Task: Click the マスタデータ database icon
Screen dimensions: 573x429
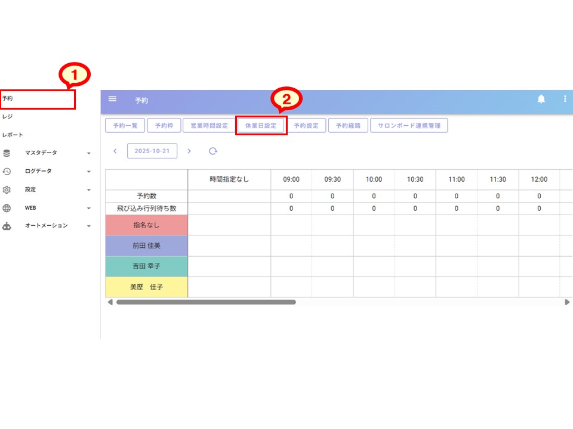Action: (7, 153)
